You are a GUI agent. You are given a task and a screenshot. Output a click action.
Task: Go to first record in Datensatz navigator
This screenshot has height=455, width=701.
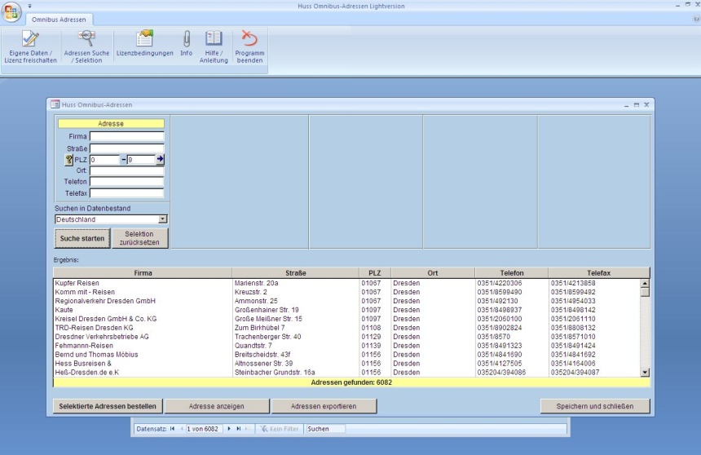pyautogui.click(x=172, y=429)
